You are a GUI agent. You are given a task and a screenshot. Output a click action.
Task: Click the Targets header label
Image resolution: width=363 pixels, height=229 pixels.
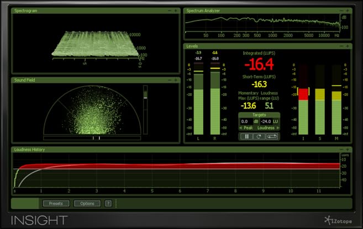point(259,115)
